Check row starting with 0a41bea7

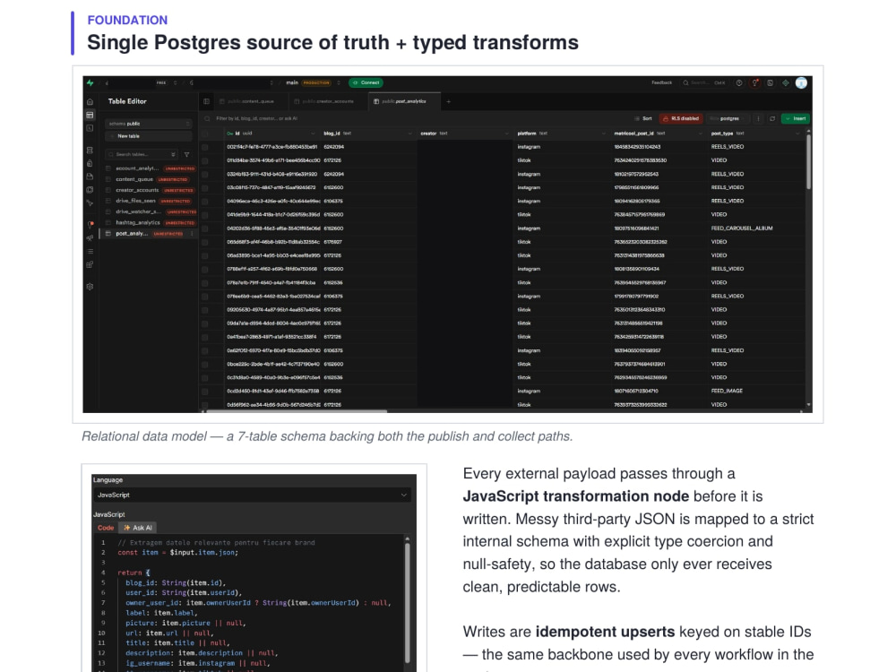point(205,337)
